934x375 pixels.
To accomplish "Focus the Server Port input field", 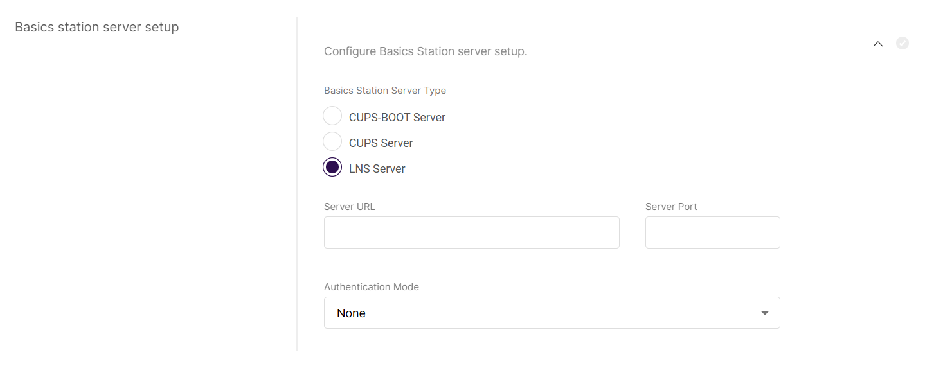I will [713, 232].
